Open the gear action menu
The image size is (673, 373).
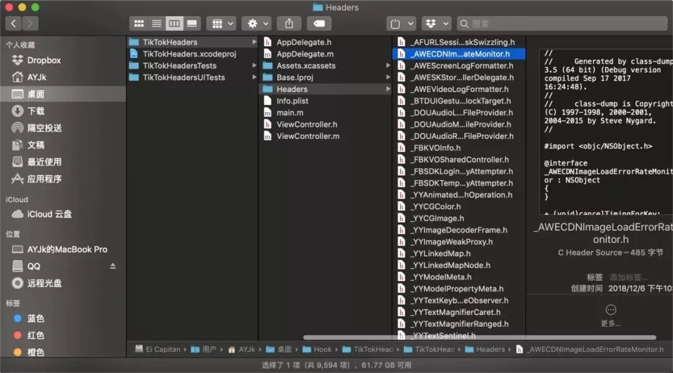point(257,24)
